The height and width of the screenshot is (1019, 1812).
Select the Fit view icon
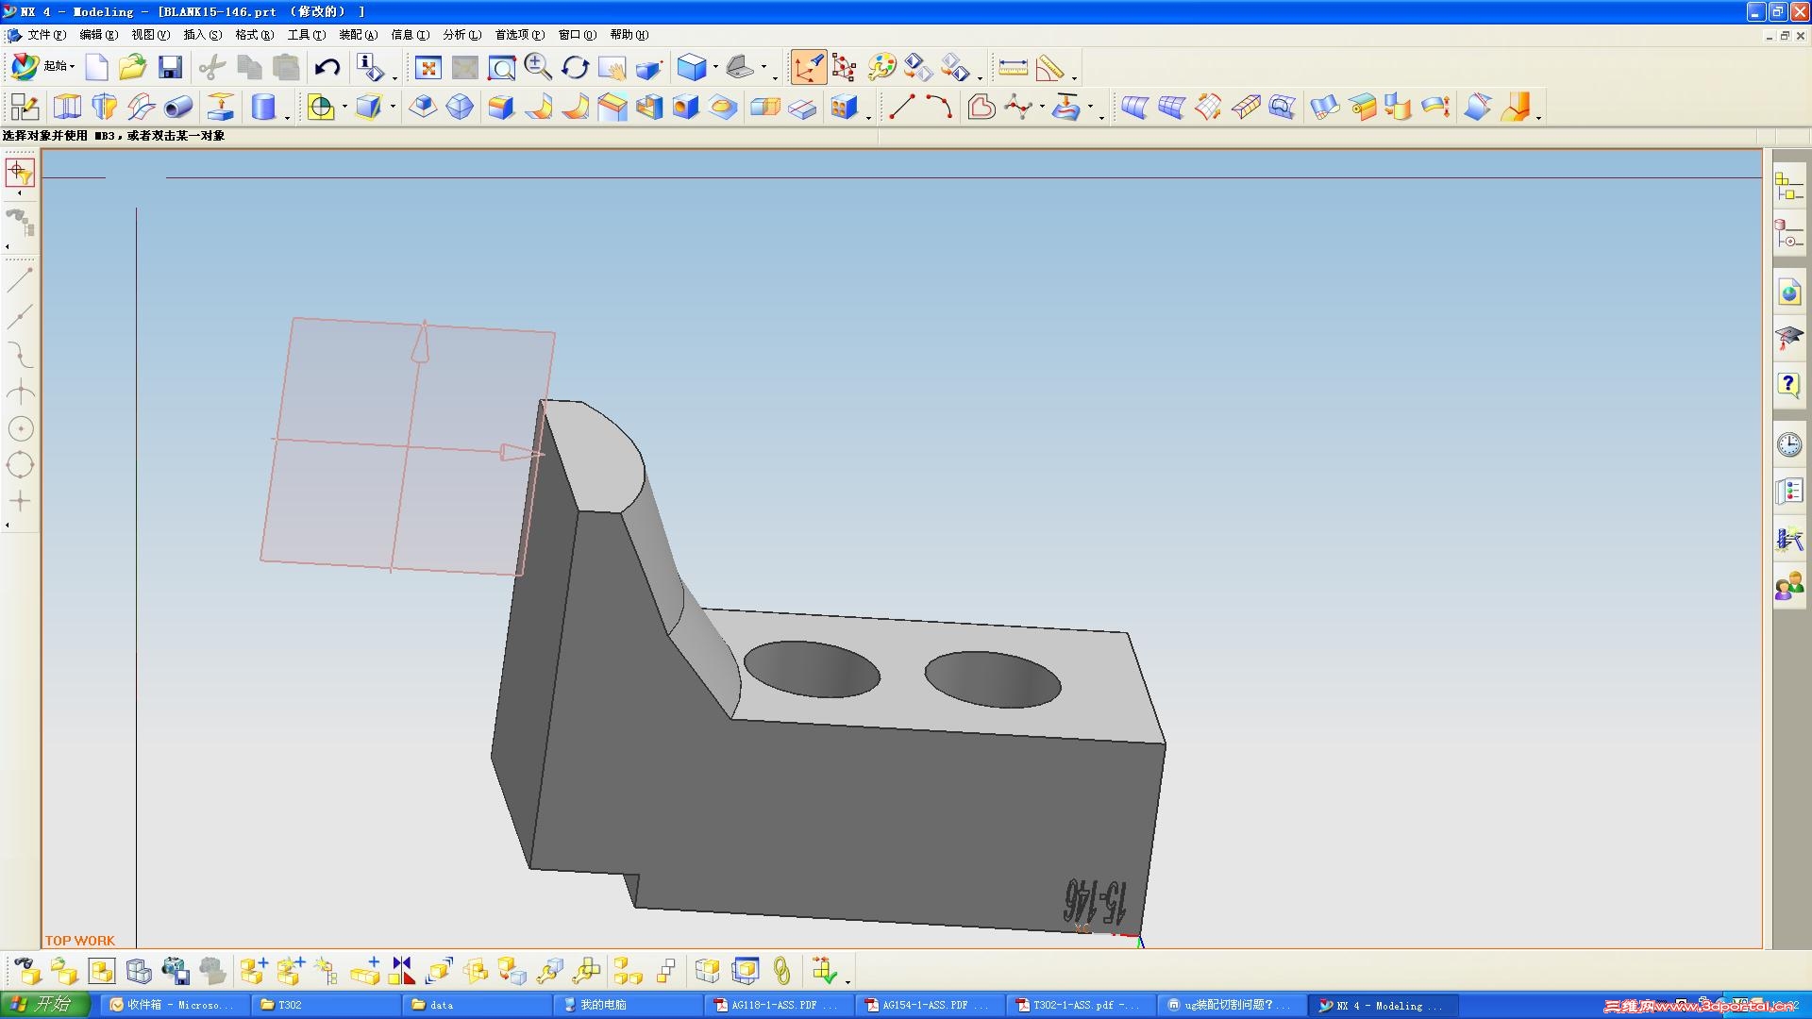(x=428, y=67)
